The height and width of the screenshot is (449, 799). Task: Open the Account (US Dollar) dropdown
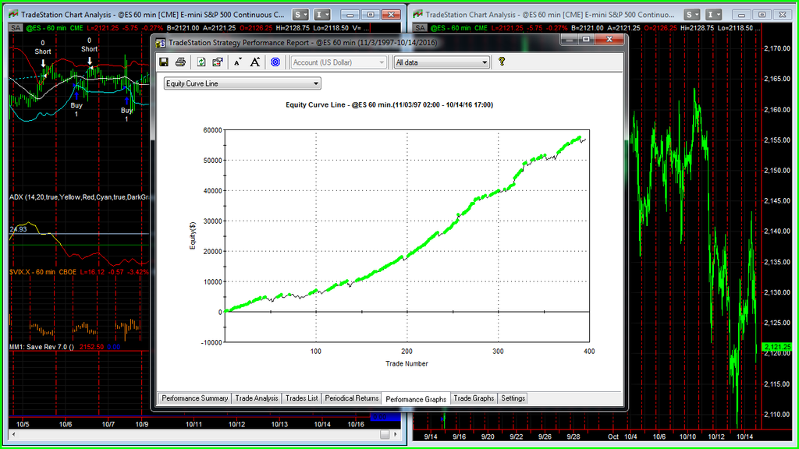pos(339,62)
